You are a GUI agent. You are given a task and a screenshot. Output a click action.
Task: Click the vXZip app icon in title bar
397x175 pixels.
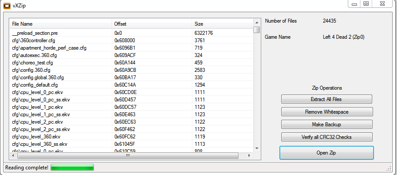(x=7, y=6)
